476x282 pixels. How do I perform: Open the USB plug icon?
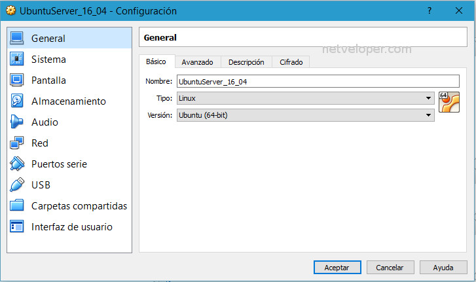coord(17,185)
